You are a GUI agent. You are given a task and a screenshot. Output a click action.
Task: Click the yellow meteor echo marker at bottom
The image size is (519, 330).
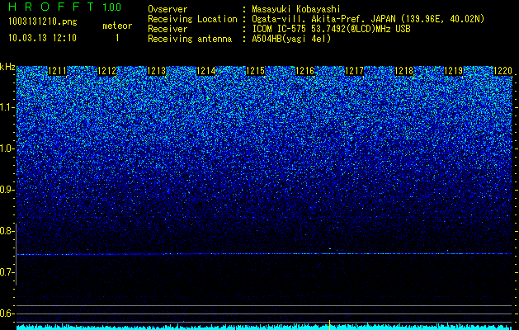coord(330,325)
